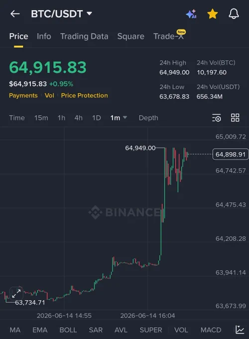Open the Price Protection link

(85, 96)
